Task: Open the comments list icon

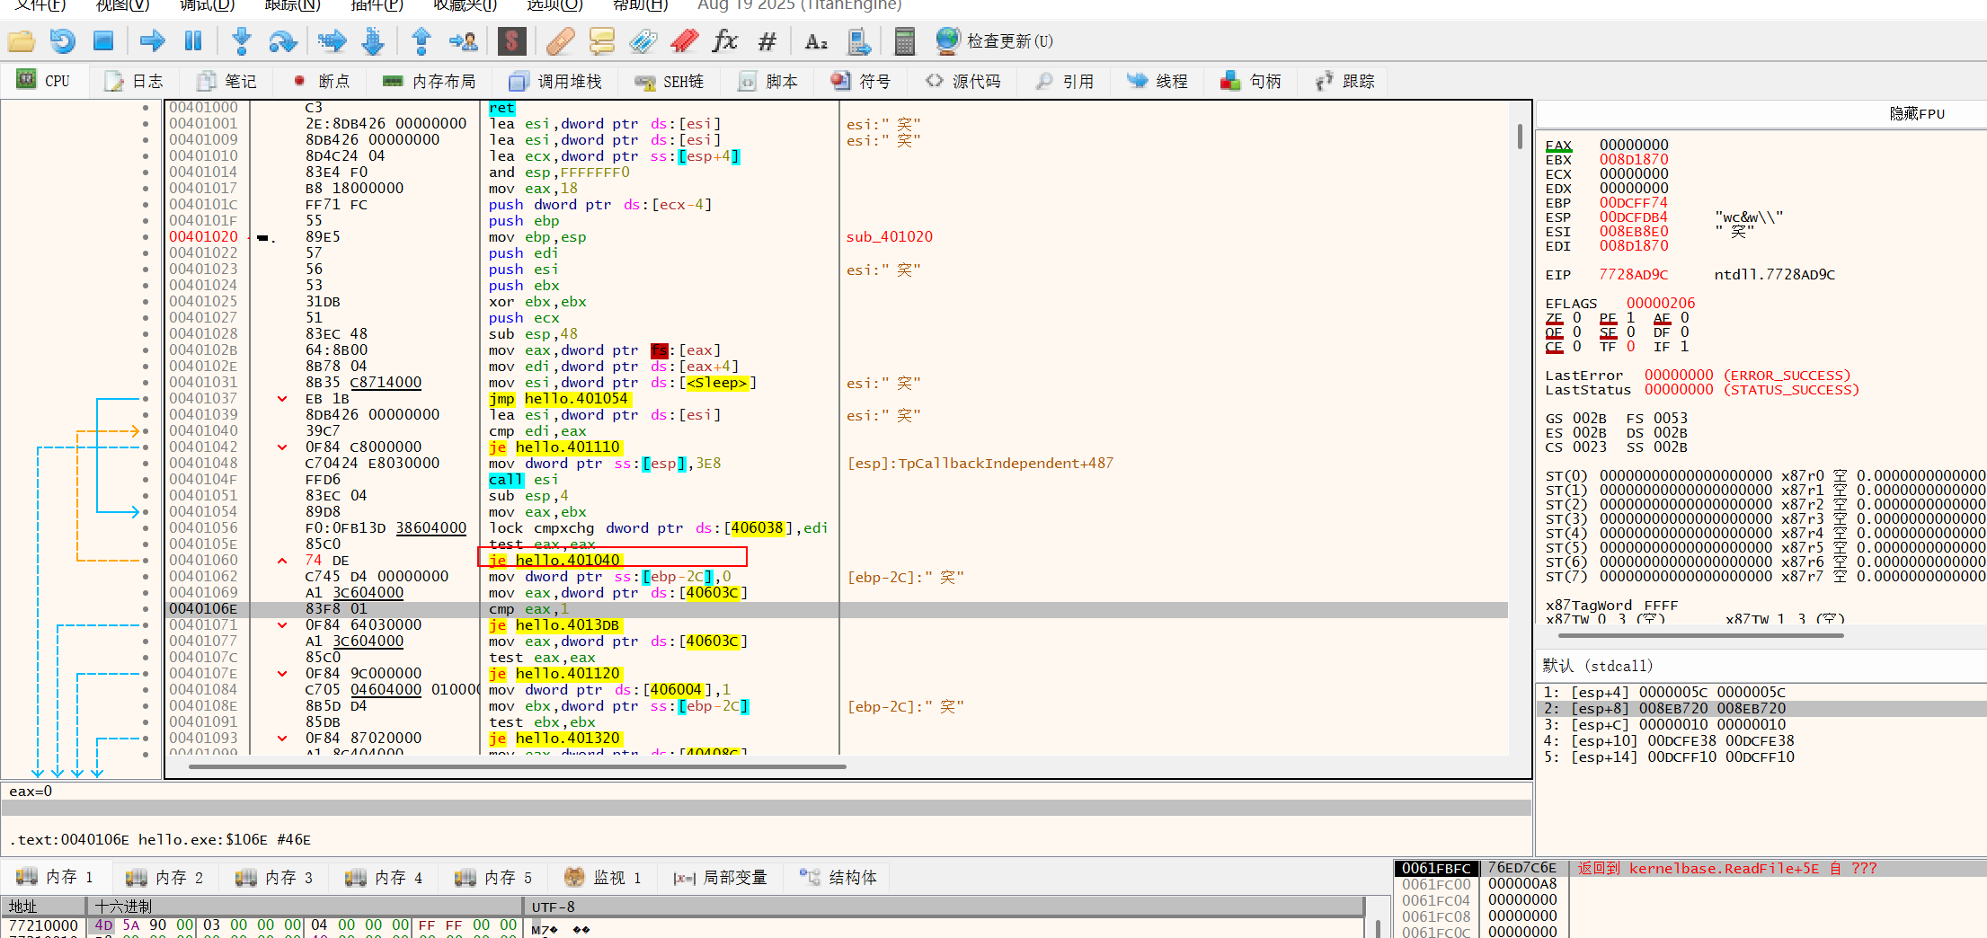Action: click(x=601, y=41)
